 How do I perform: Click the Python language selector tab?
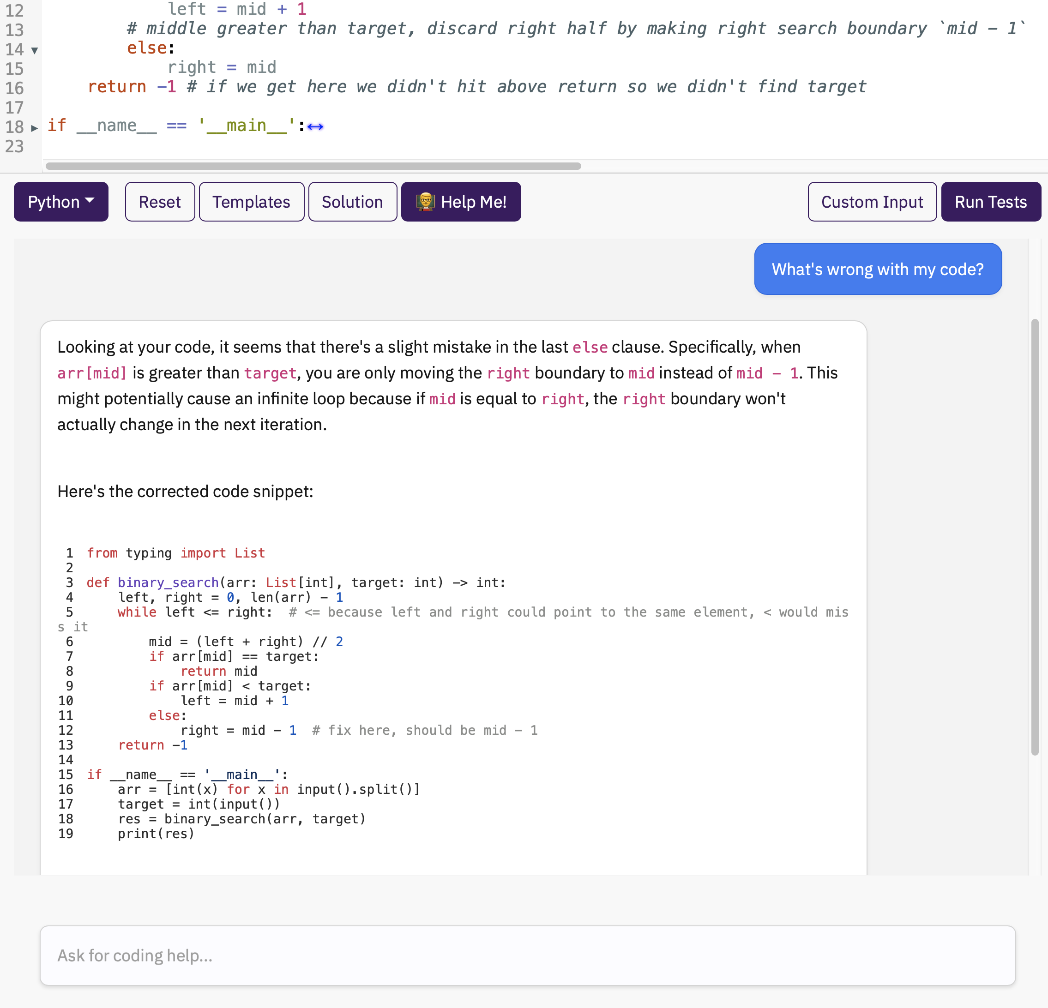pos(60,202)
